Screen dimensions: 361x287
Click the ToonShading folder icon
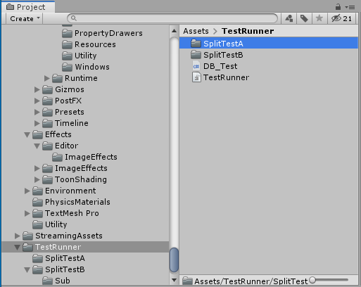pyautogui.click(x=47, y=179)
